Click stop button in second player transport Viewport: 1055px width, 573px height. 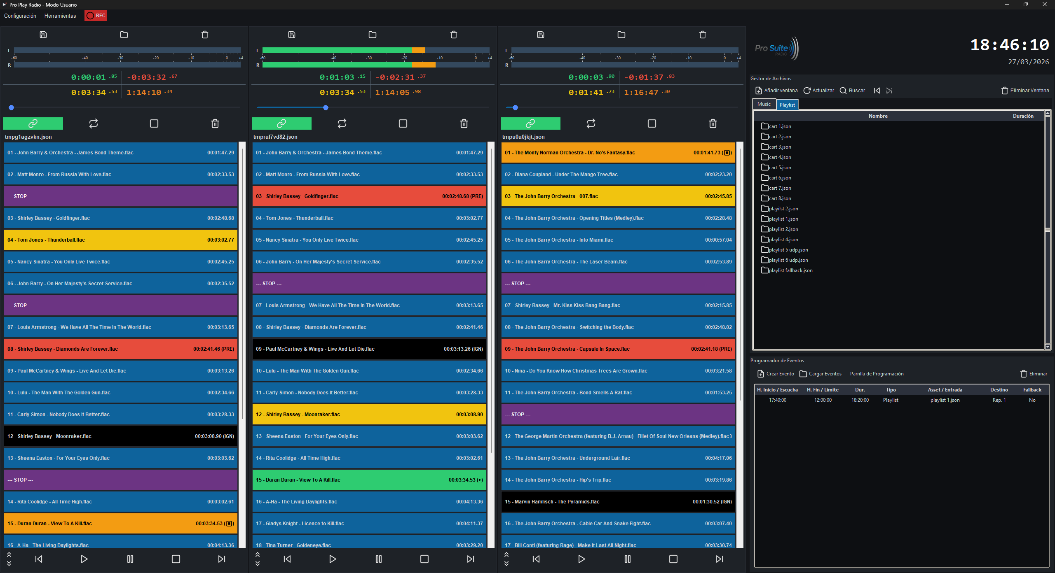tap(424, 559)
